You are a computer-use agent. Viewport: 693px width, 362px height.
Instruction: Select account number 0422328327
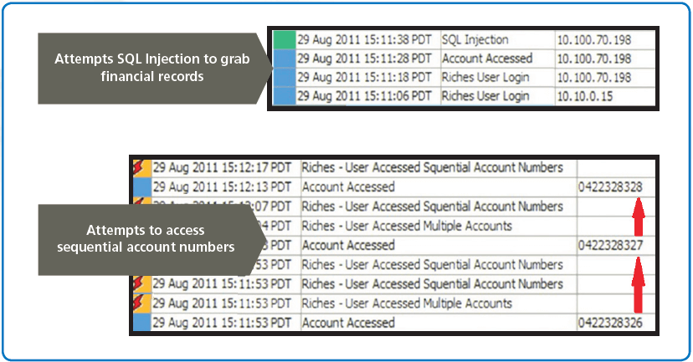point(610,245)
